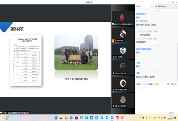Click the green mic icon on screen-sharer tile

(115, 24)
